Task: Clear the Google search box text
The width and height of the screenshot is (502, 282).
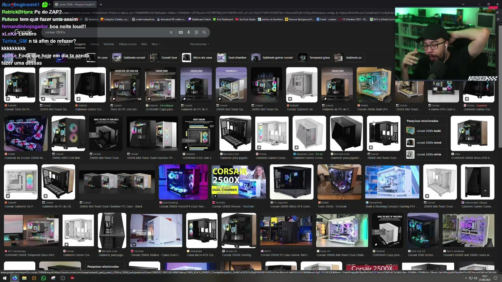Action: pyautogui.click(x=171, y=33)
